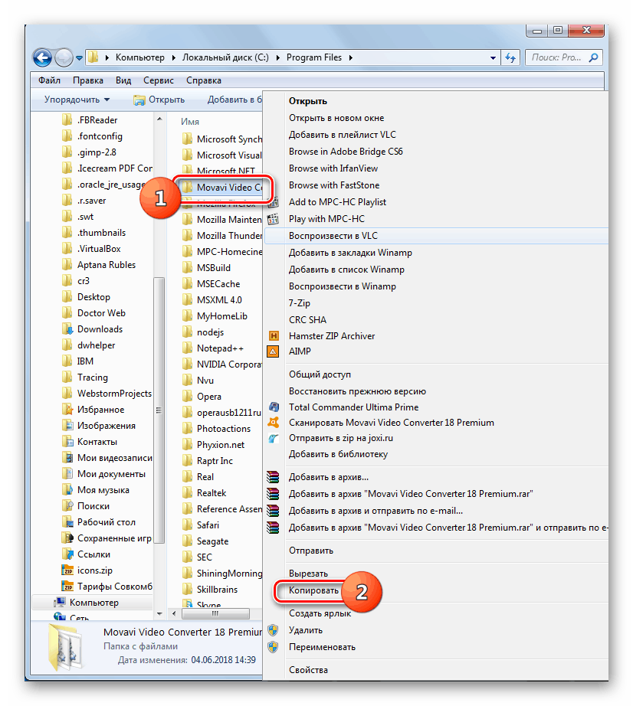633x706 pixels.
Task: Click the Сохраненные игры folder icon
Action: click(67, 538)
